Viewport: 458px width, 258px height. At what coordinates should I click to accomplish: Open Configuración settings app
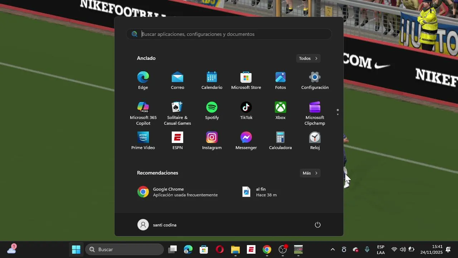coord(315,81)
